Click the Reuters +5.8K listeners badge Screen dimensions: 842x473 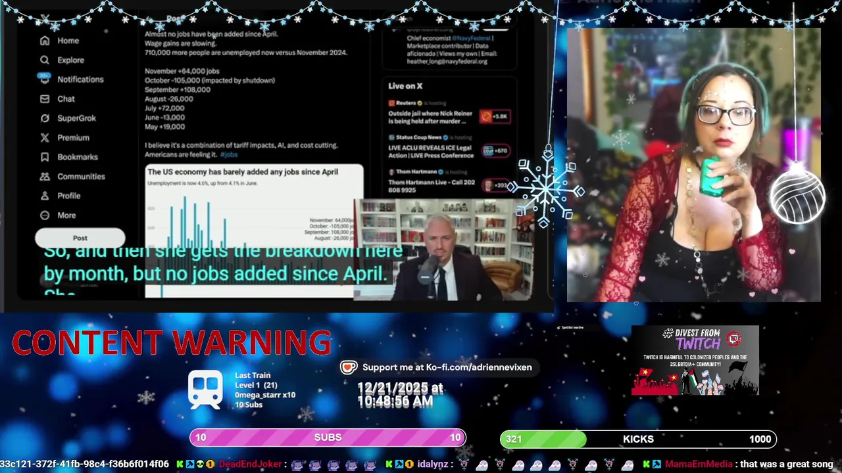tap(495, 116)
